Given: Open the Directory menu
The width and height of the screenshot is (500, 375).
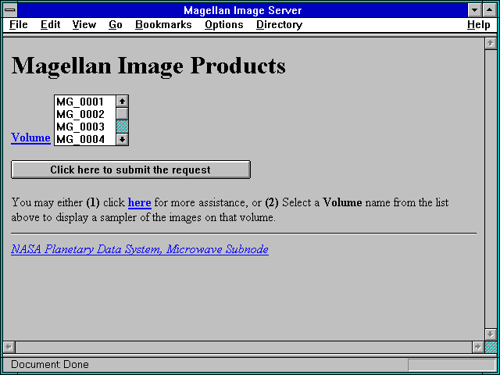Looking at the screenshot, I should pyautogui.click(x=280, y=25).
